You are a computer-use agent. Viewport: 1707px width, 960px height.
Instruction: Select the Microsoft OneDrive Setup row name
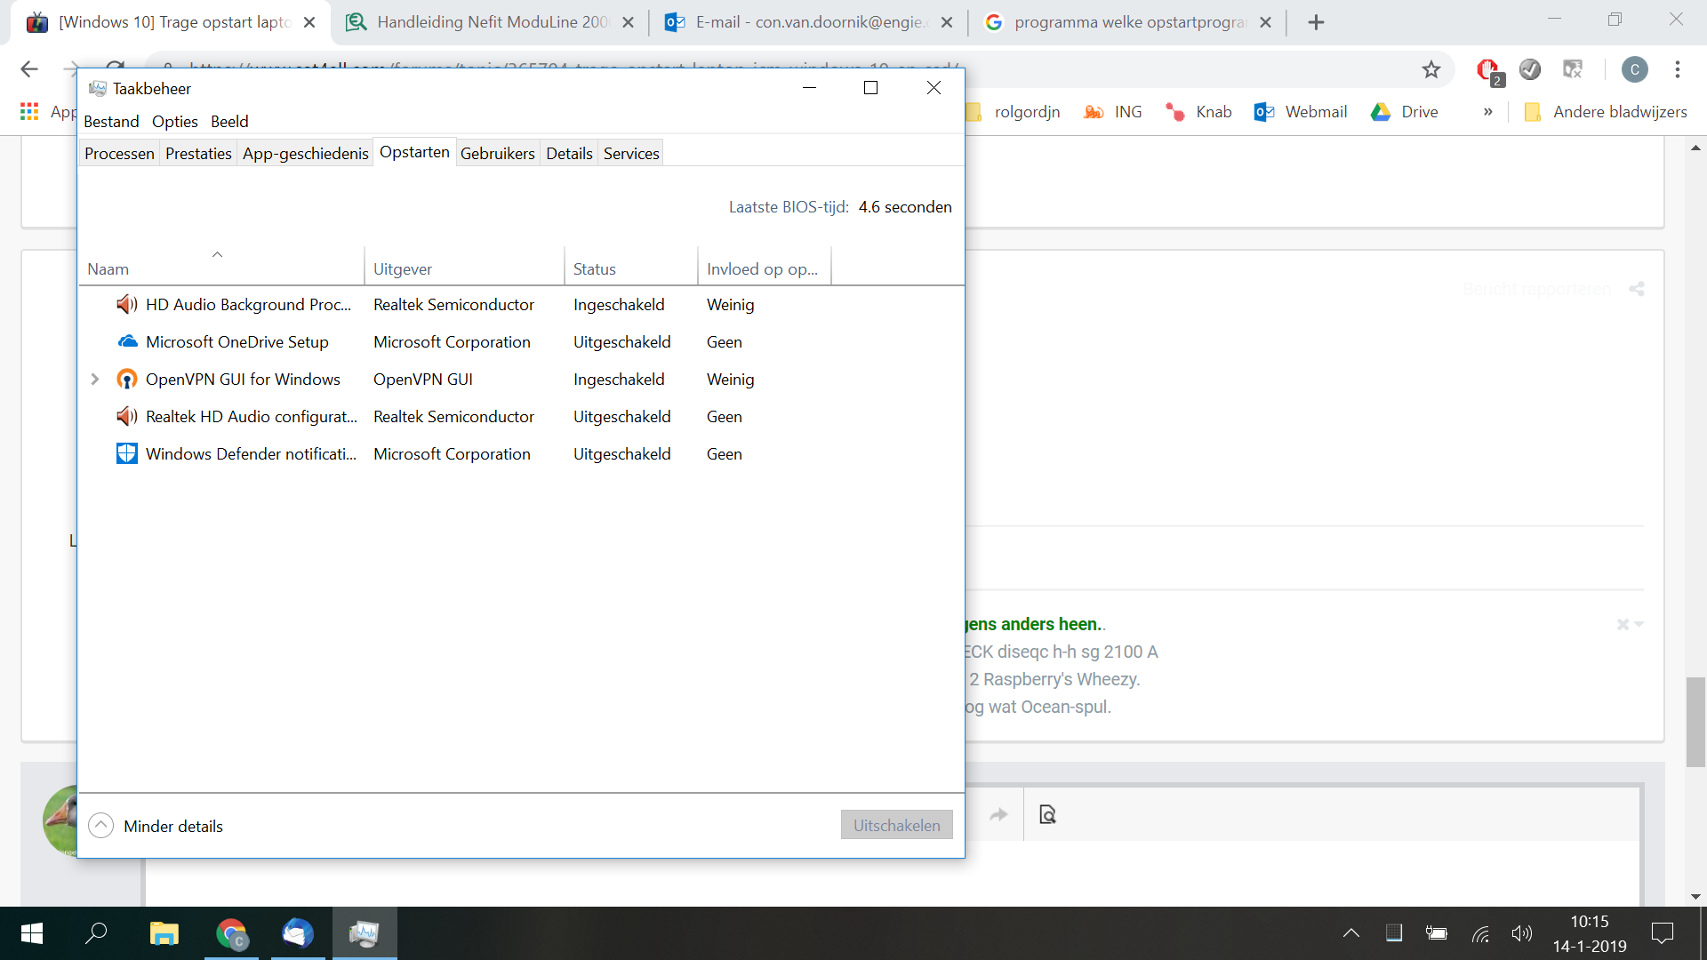237,342
